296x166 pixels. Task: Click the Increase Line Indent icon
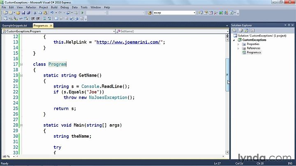click(38, 18)
